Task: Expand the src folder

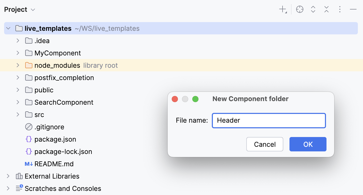Action: (x=17, y=114)
